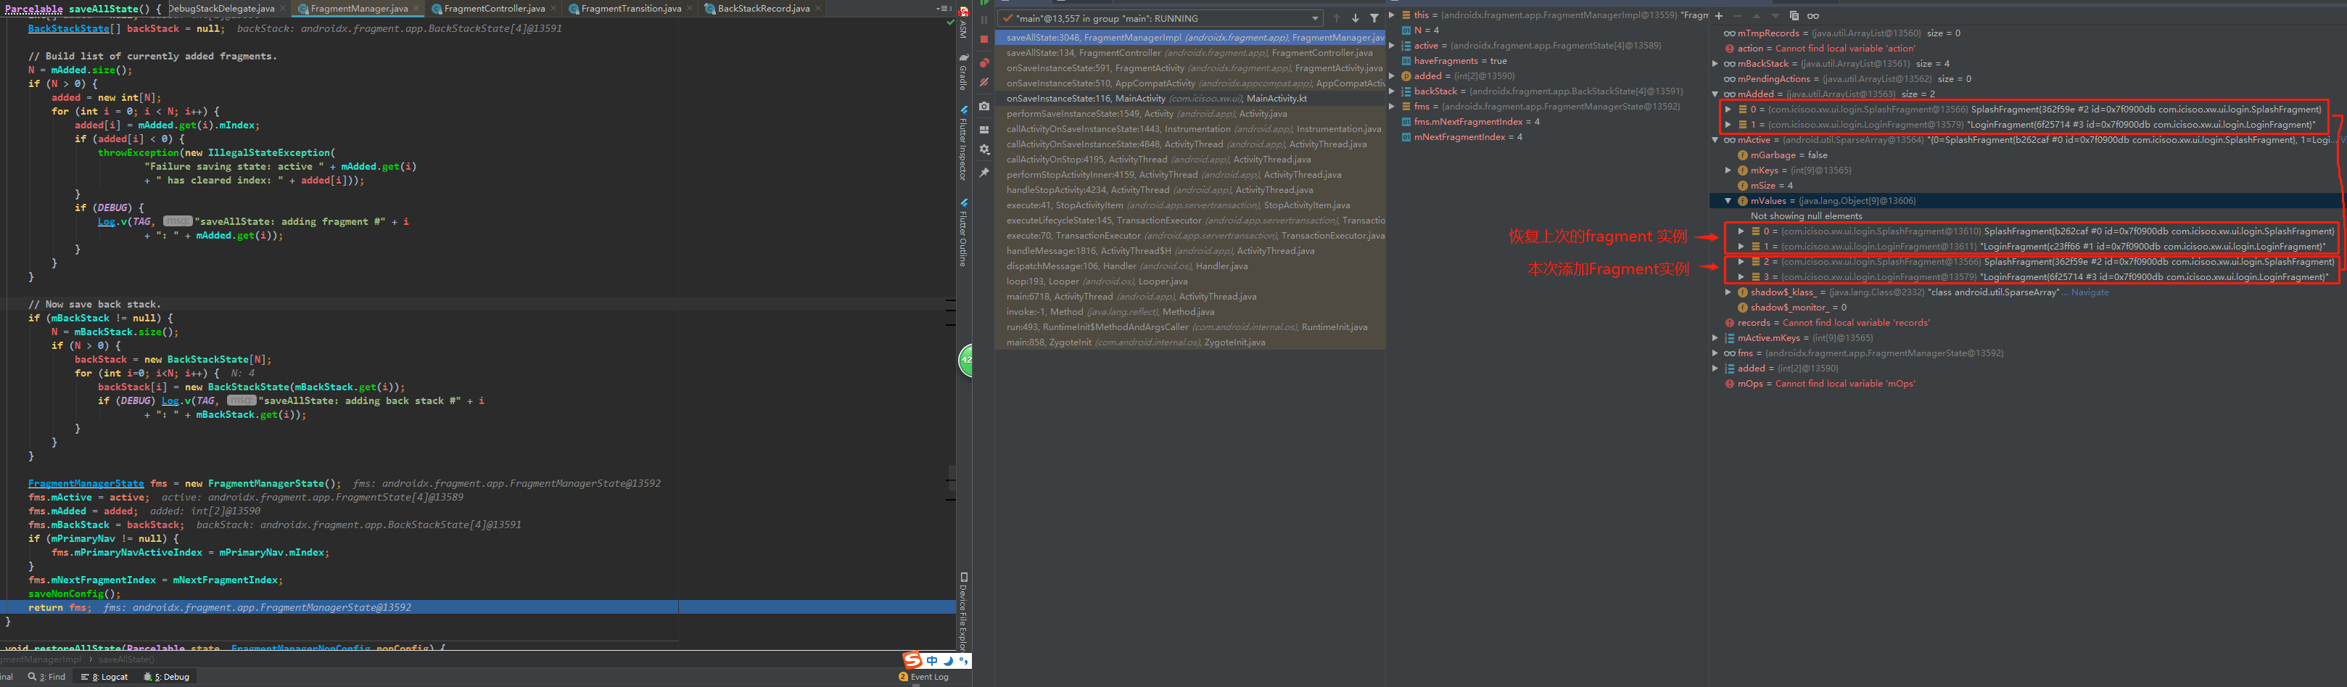Toggle Chinese input mode 中 icon
This screenshot has height=687, width=2347.
click(932, 661)
